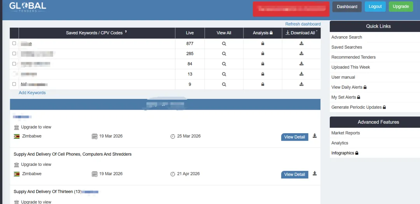Viewport: 420px width, 204px height.
Task: Click the green Upgrade button
Action: tap(401, 7)
